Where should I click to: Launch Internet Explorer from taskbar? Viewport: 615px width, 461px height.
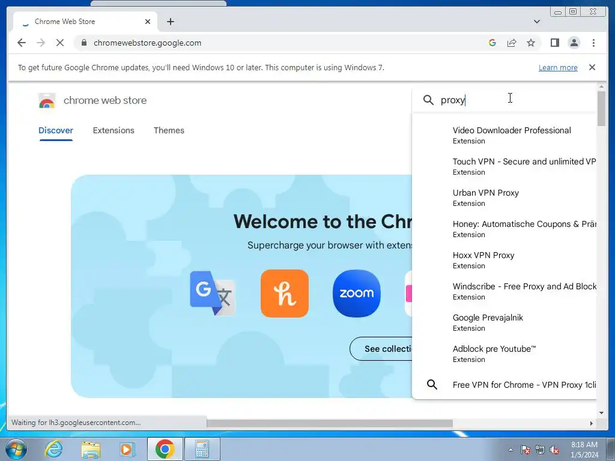53,449
